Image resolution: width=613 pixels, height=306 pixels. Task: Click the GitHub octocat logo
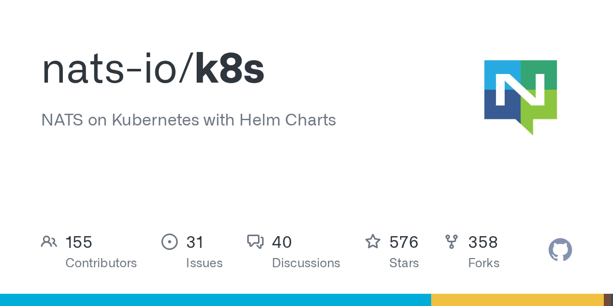[560, 250]
